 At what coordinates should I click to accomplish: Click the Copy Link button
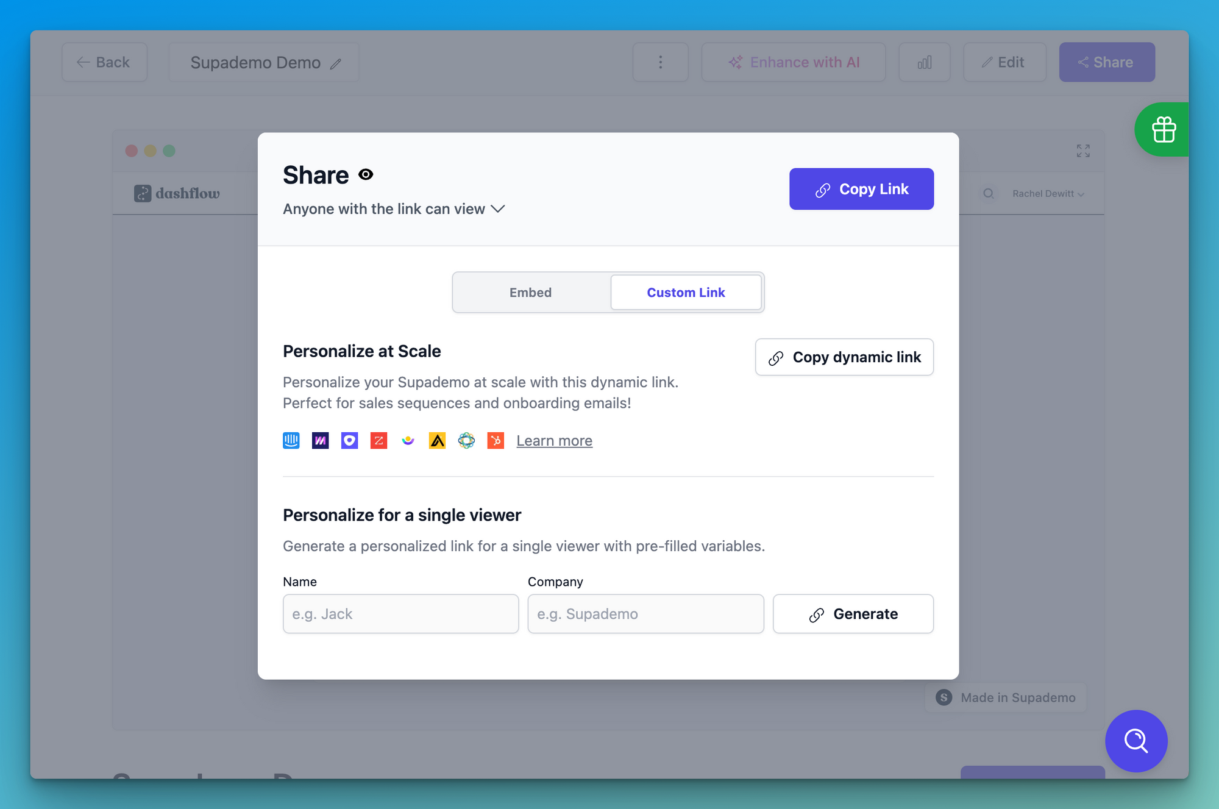(x=861, y=189)
